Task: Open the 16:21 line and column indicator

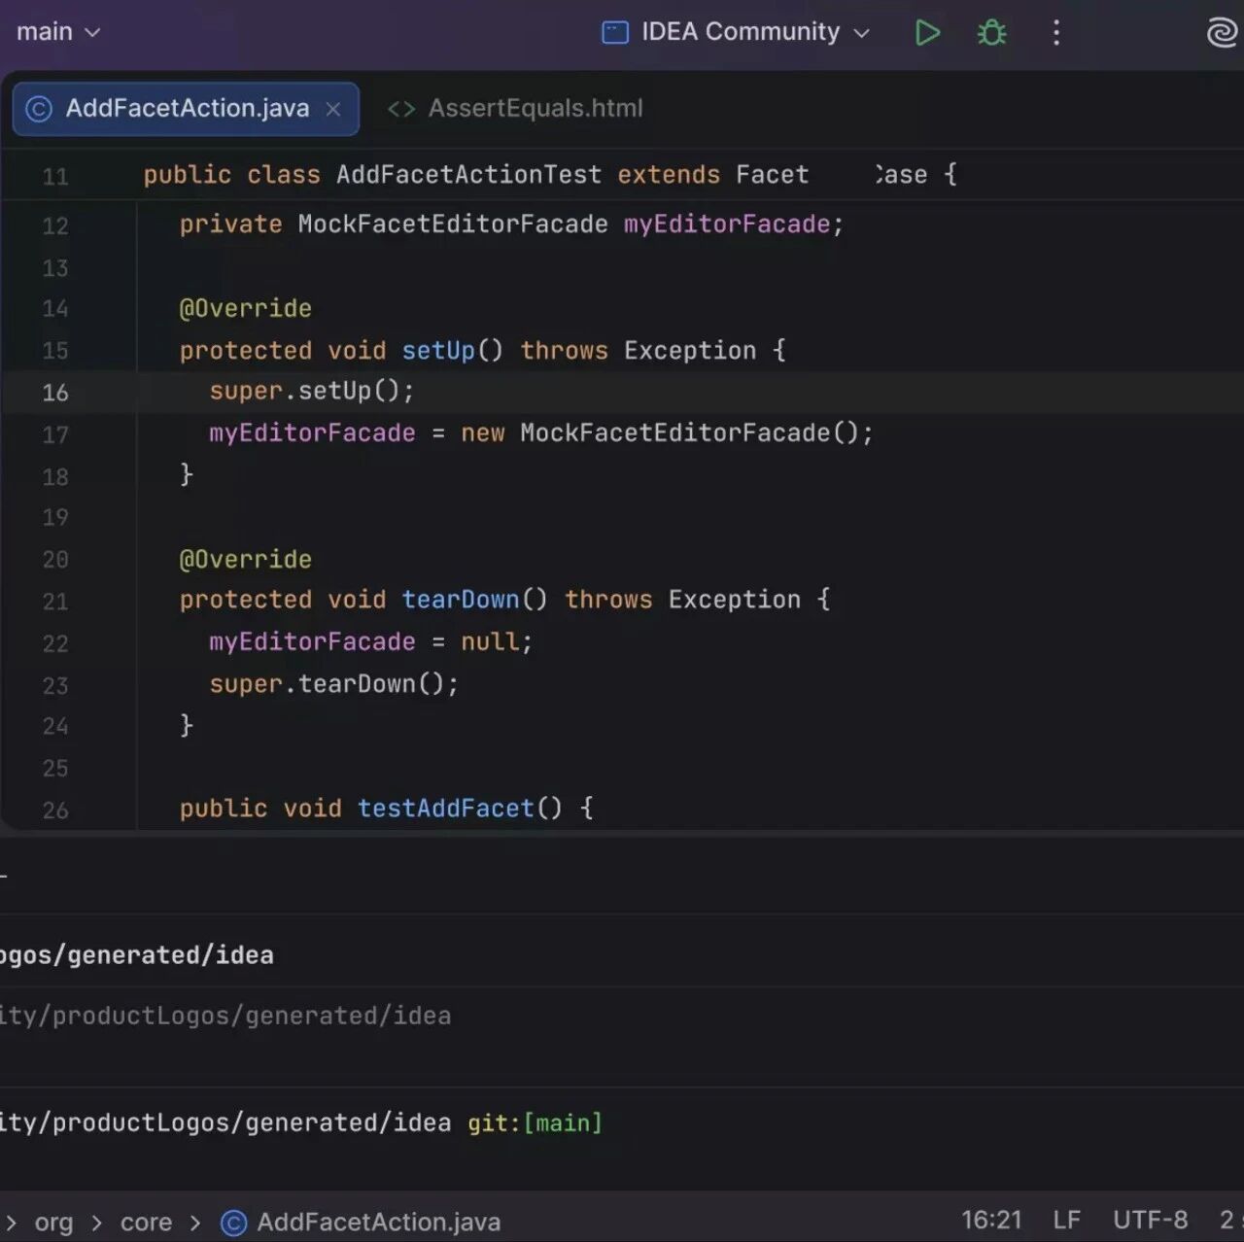Action: point(991,1221)
